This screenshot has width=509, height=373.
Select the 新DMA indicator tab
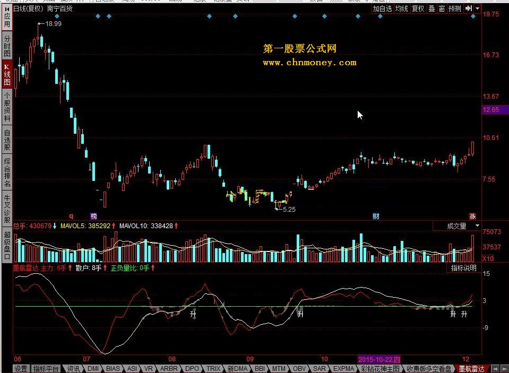click(238, 369)
